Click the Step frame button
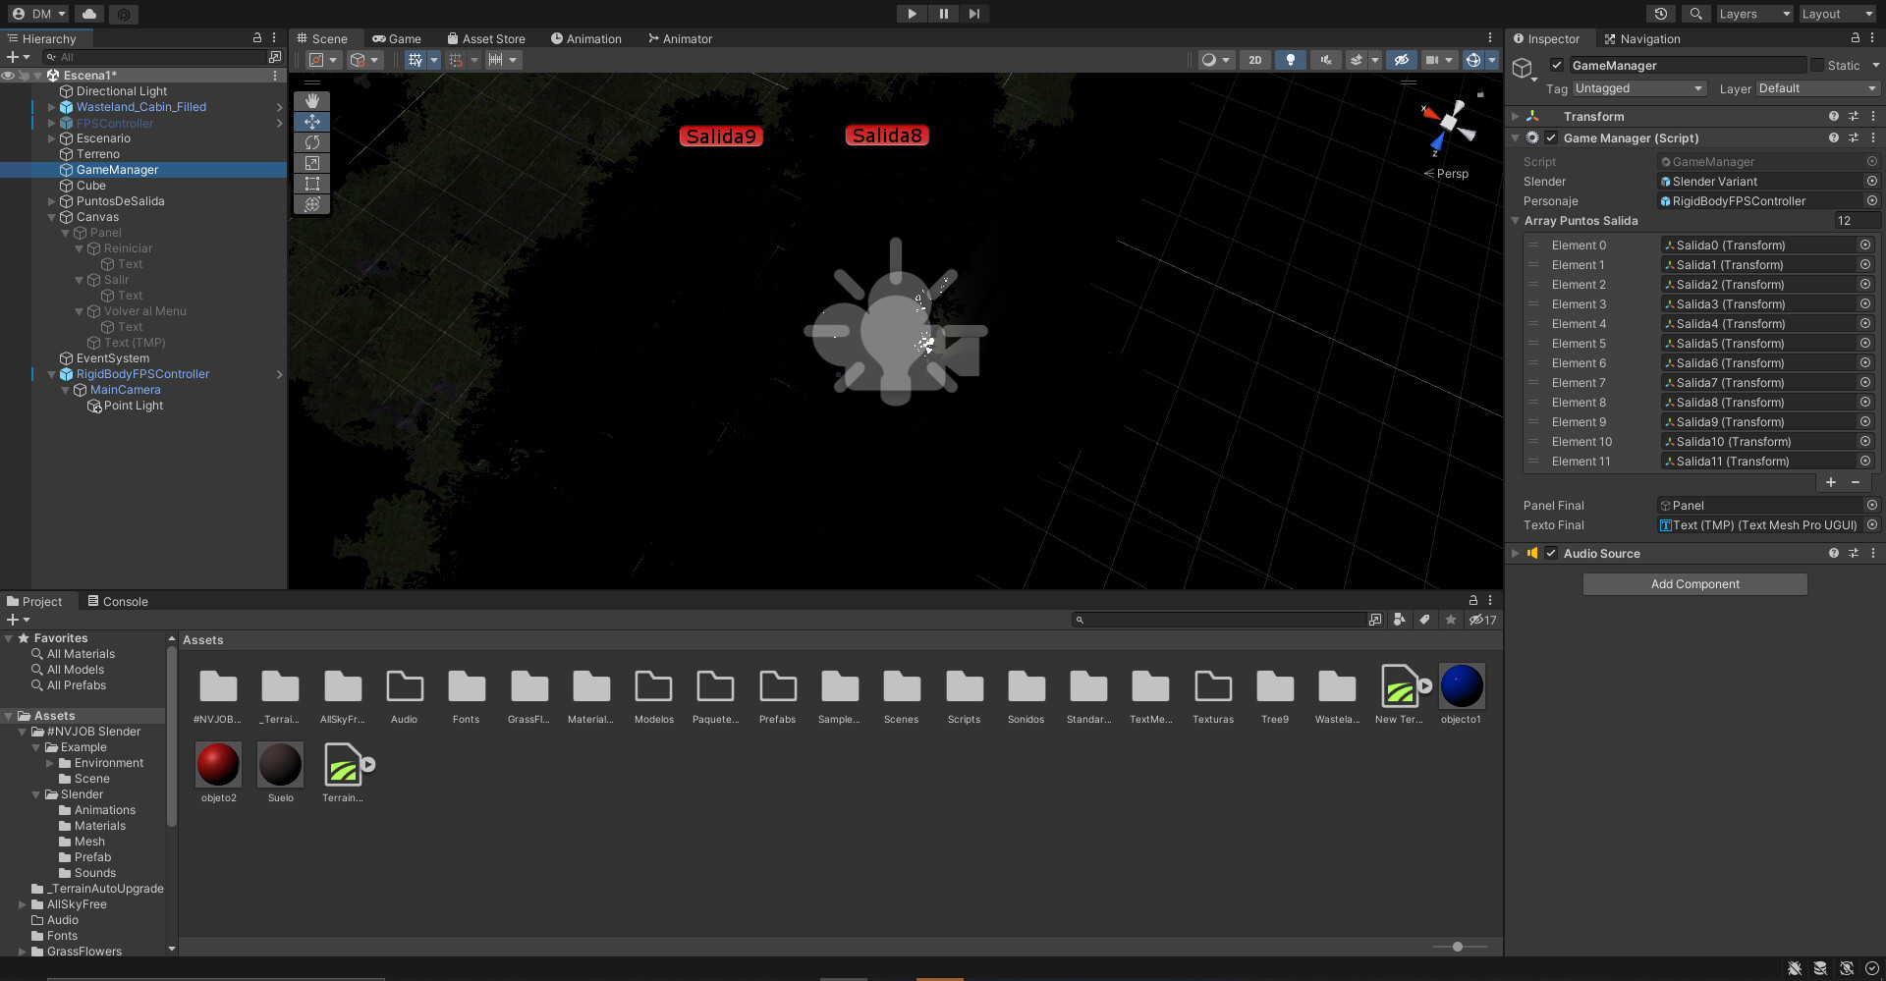 [x=973, y=14]
